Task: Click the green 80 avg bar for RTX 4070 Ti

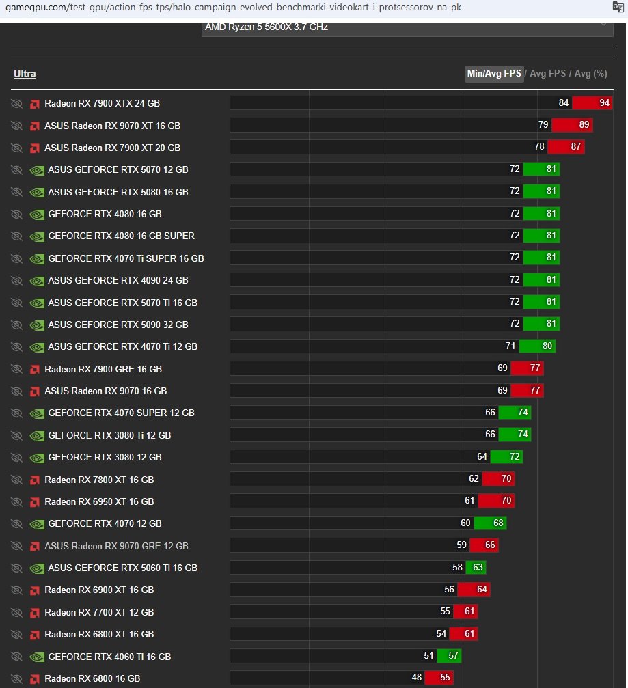Action: [x=538, y=346]
